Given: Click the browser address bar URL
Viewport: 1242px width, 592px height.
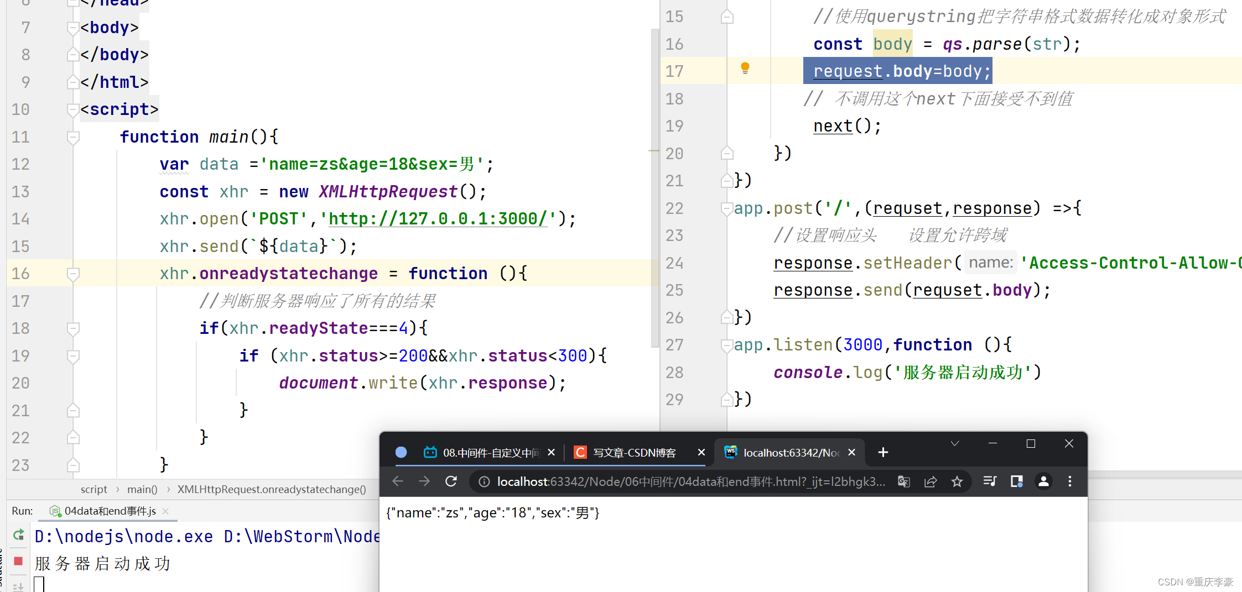Looking at the screenshot, I should pyautogui.click(x=690, y=482).
